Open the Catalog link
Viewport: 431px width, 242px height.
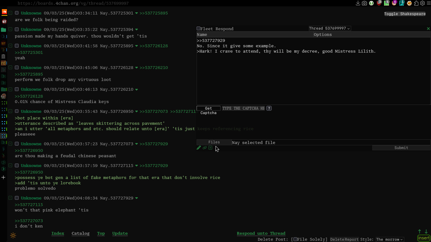pyautogui.click(x=80, y=233)
